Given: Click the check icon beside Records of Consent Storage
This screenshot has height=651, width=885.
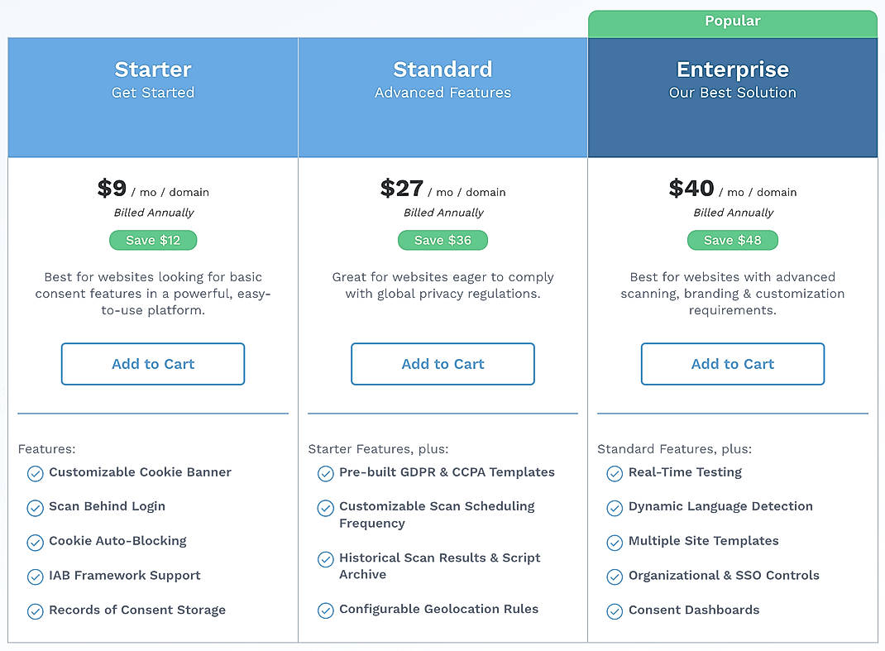Looking at the screenshot, I should [35, 610].
